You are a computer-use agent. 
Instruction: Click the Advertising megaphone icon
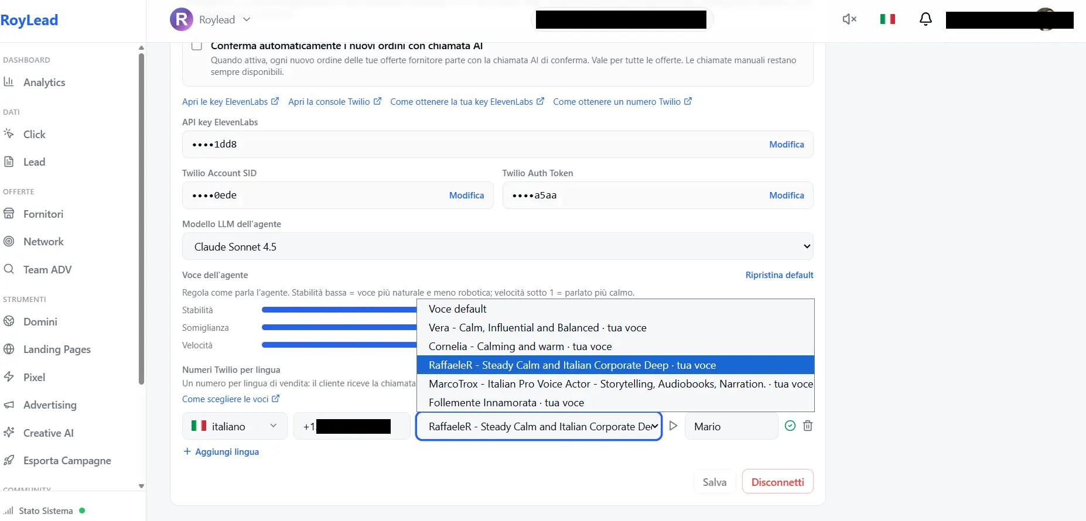coord(9,405)
